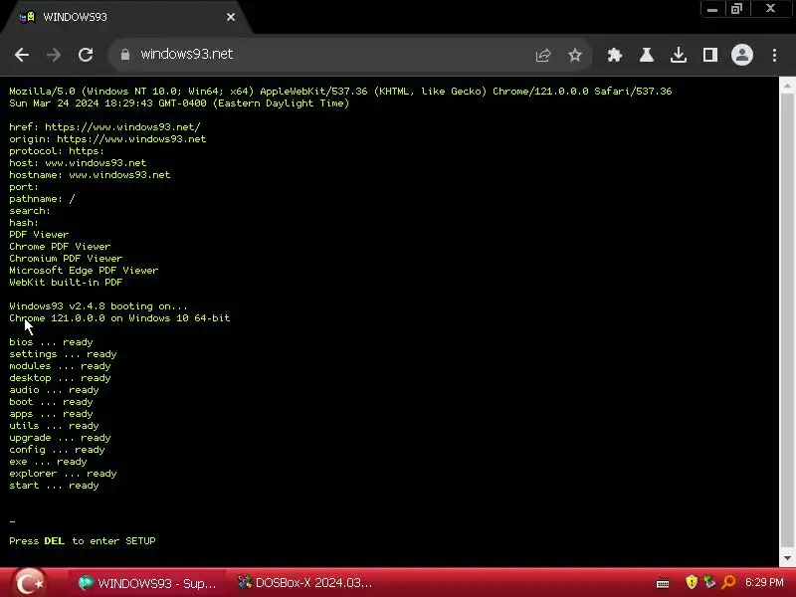Close the Chrome window
The image size is (796, 597).
[770, 9]
